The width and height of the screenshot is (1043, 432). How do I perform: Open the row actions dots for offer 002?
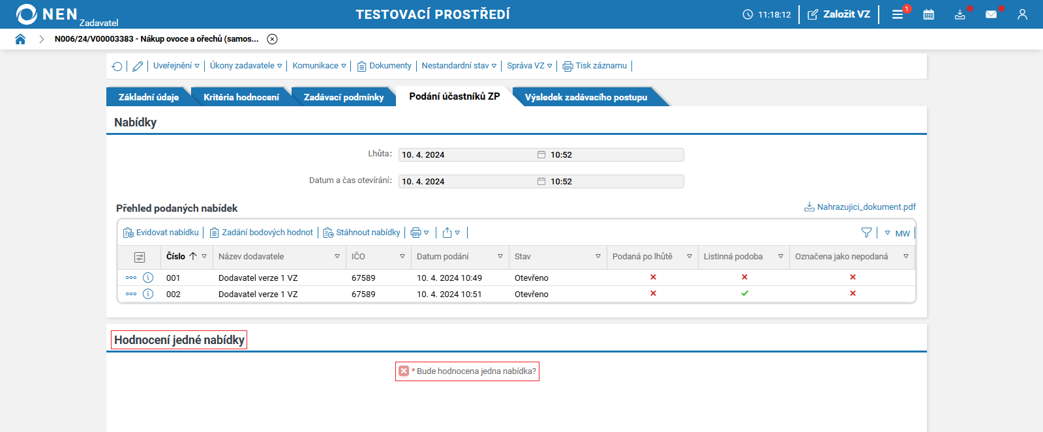coord(131,294)
